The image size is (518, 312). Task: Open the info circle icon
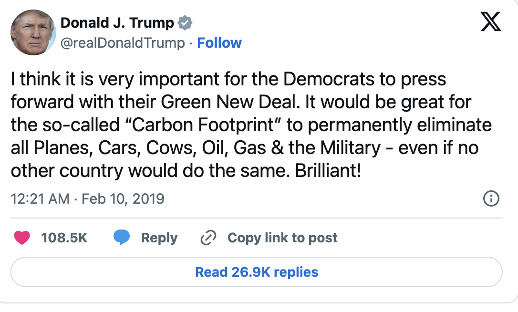tap(491, 198)
